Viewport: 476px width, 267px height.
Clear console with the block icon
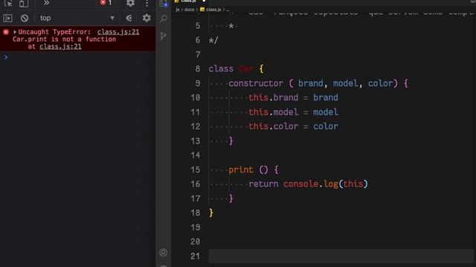coord(25,18)
